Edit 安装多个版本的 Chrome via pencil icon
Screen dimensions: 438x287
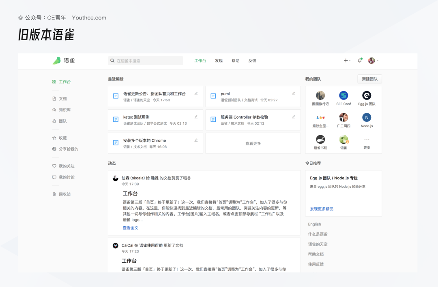[x=196, y=140]
